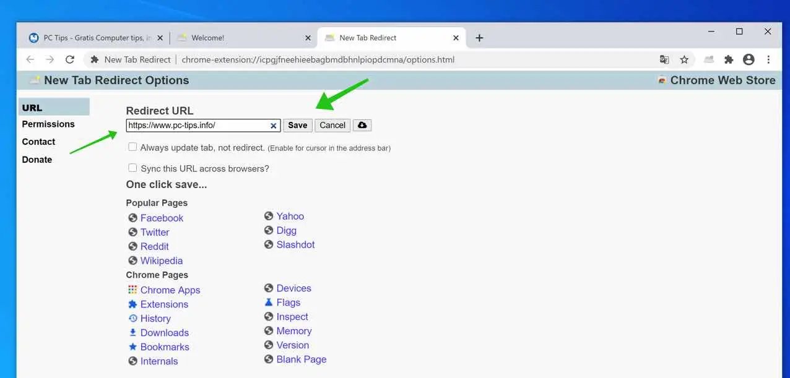790x378 pixels.
Task: Reload the page with the refresh icon
Action: 70,59
